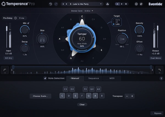Toggle the E note key
Image resolution: width=165 pixels, height=117 pixels.
click(x=75, y=96)
